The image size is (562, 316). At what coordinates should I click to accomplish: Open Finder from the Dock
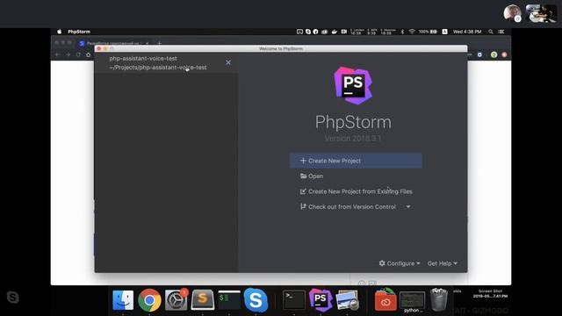pos(123,300)
